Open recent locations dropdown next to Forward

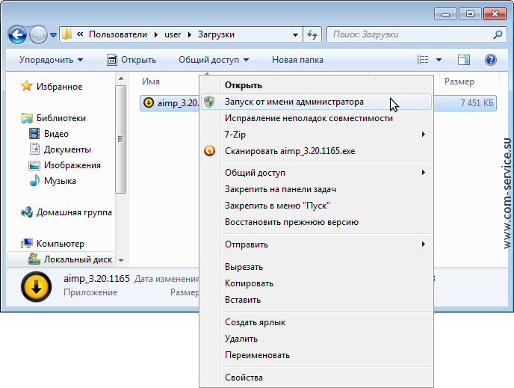click(54, 34)
